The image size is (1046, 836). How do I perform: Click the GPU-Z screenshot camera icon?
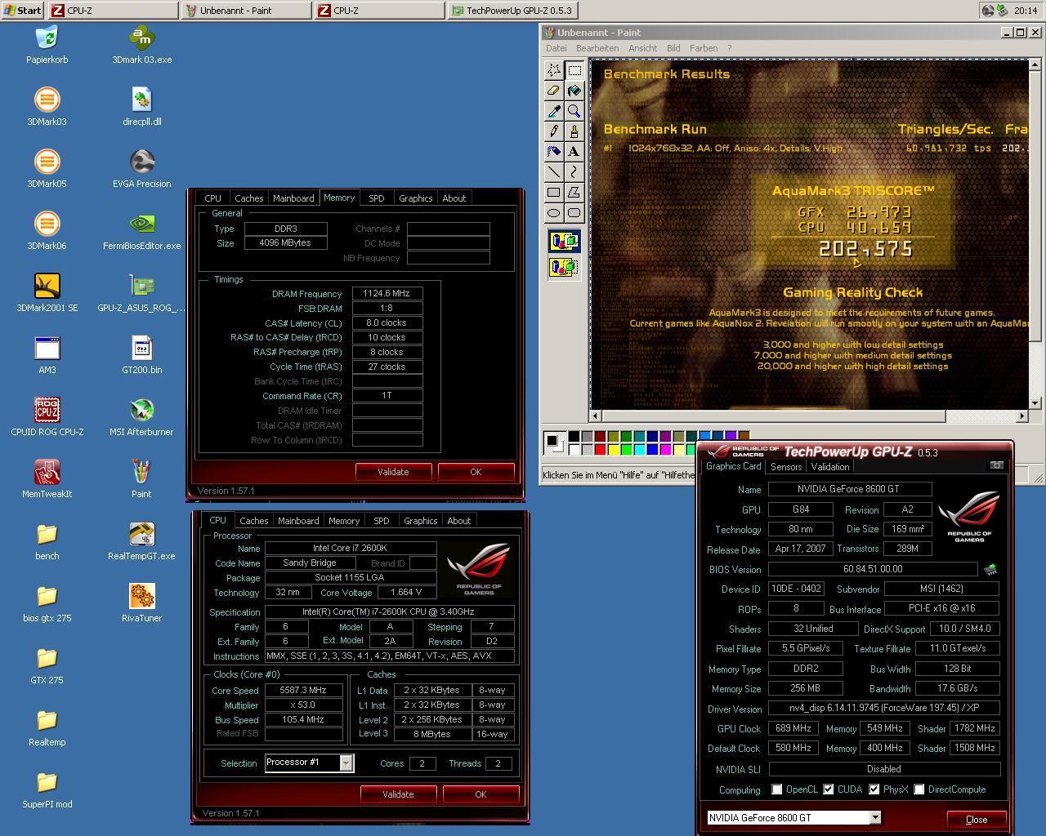[x=996, y=465]
